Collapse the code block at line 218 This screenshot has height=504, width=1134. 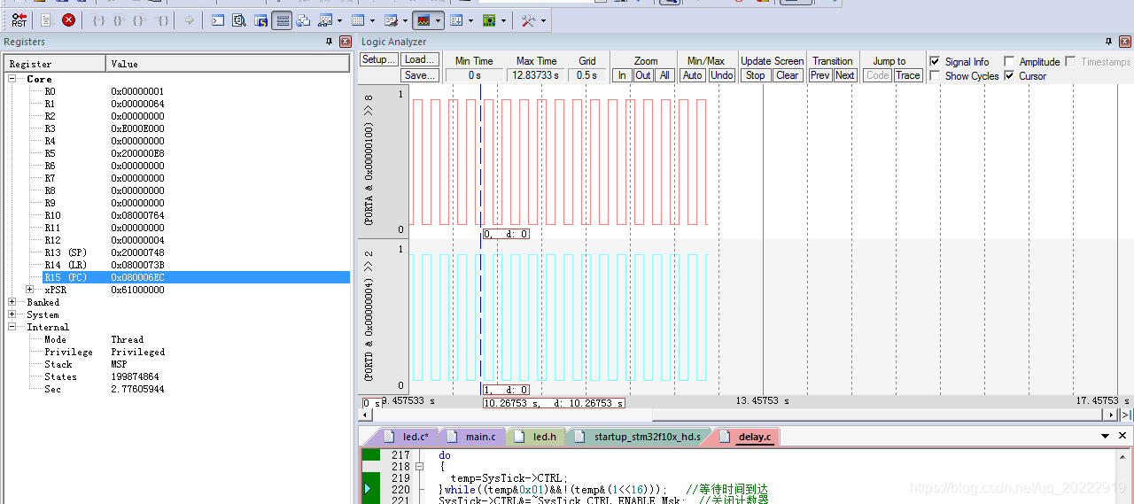click(x=420, y=467)
